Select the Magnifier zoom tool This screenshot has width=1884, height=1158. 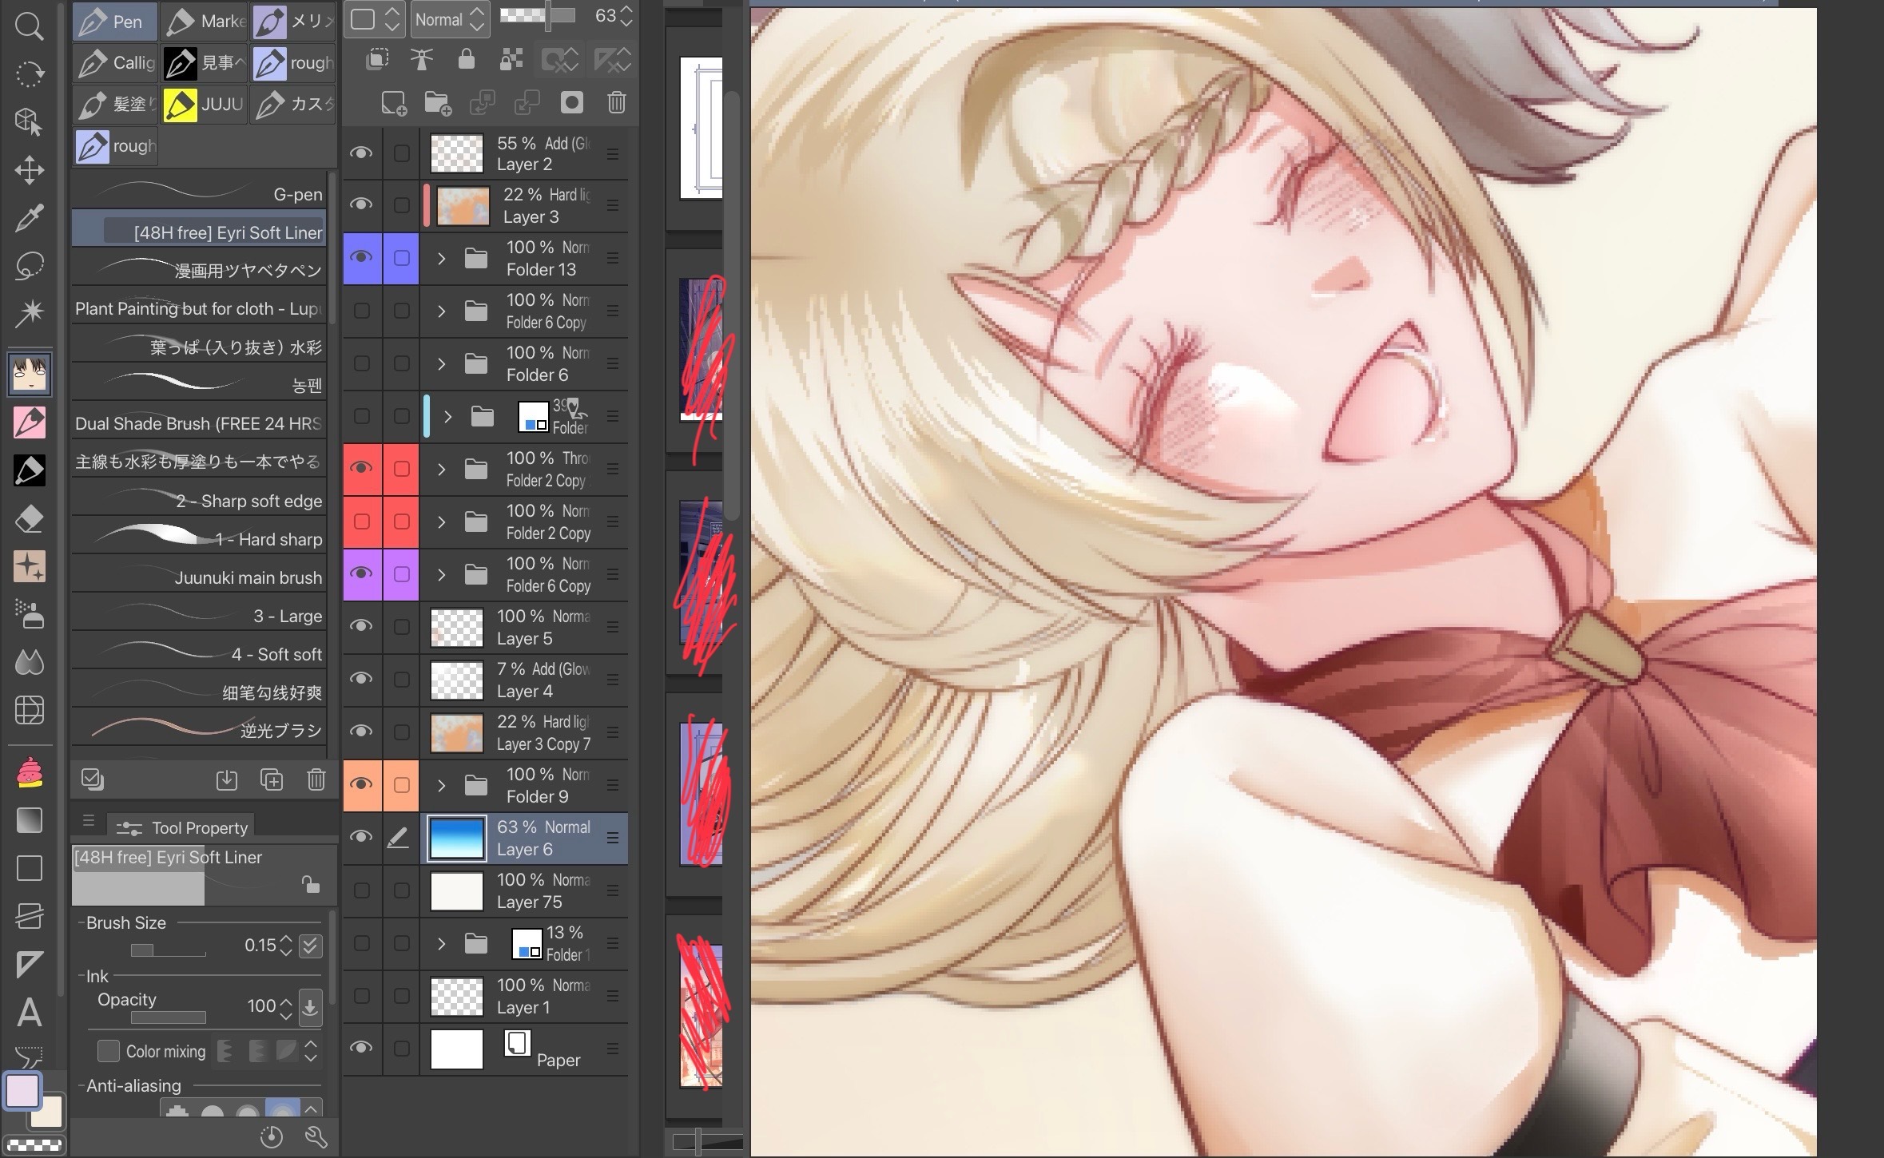29,26
